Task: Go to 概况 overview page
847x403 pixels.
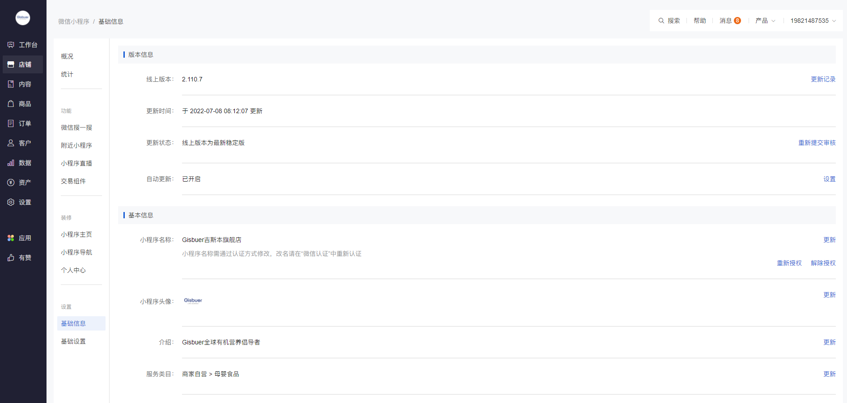Action: click(x=67, y=56)
